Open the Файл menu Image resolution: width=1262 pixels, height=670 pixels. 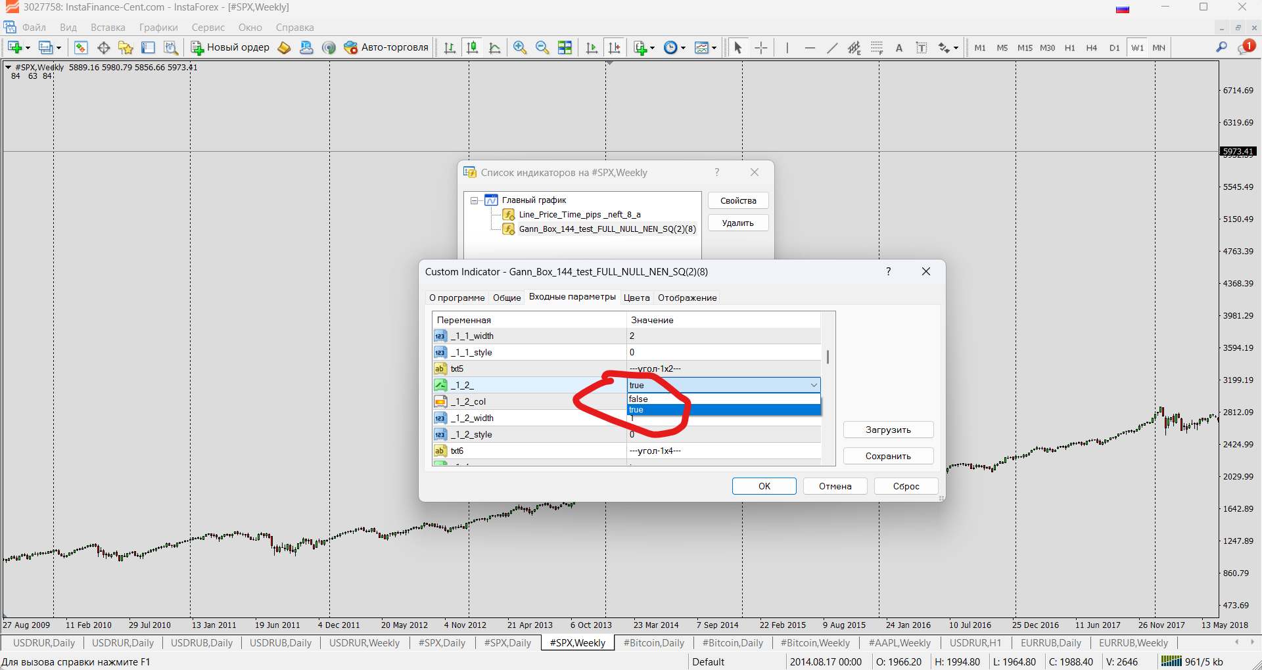click(x=34, y=28)
